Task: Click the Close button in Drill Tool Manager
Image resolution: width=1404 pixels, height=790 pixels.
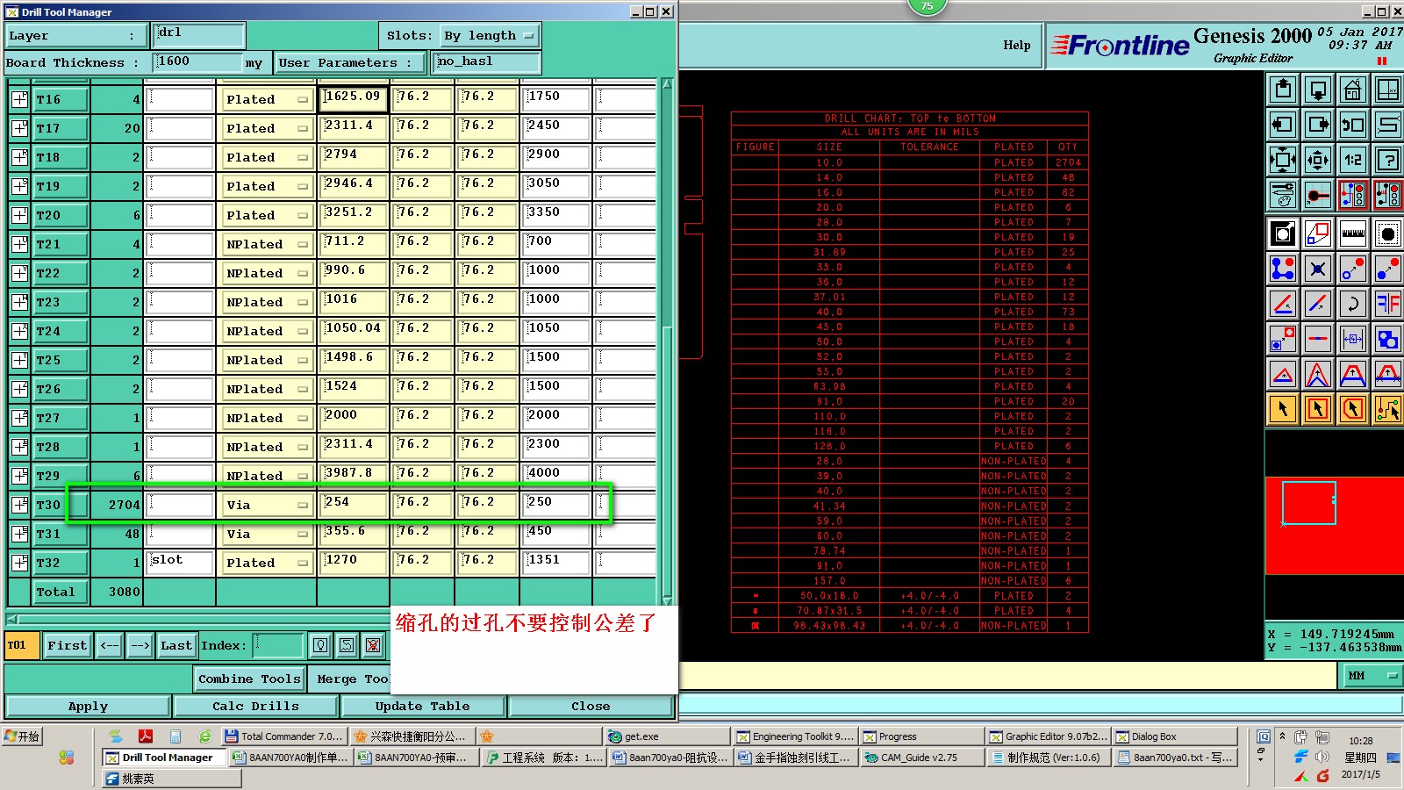Action: (x=591, y=706)
